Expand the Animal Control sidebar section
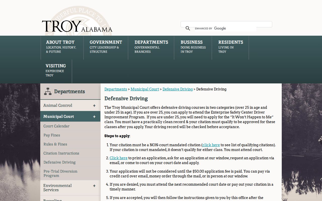The height and width of the screenshot is (201, 322). (x=94, y=106)
